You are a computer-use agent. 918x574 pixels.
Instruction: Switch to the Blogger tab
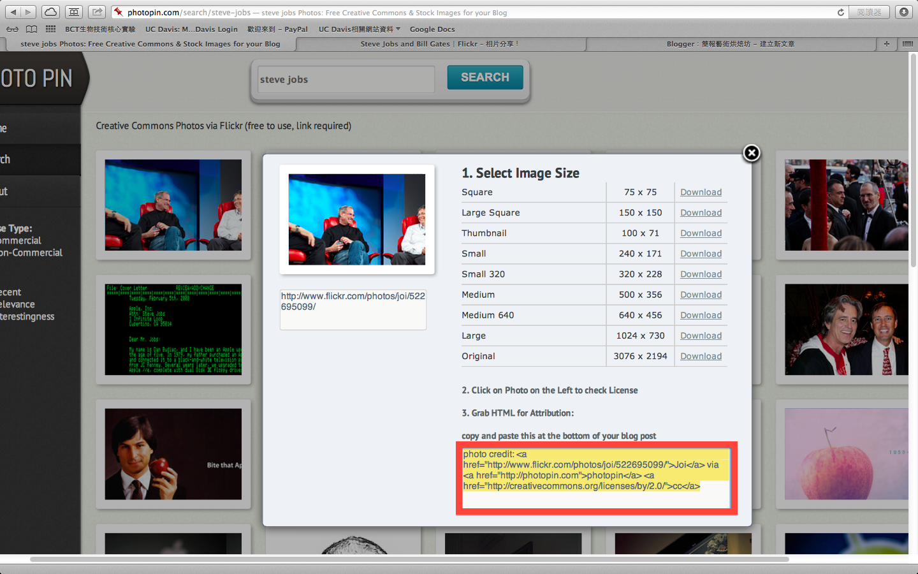coord(731,44)
